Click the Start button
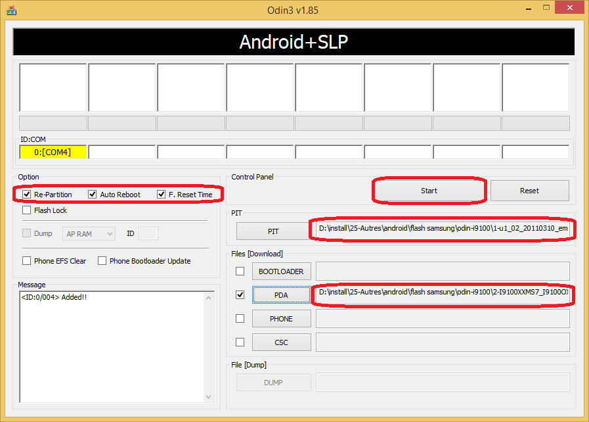Viewport: 589px width, 422px height. pos(429,191)
